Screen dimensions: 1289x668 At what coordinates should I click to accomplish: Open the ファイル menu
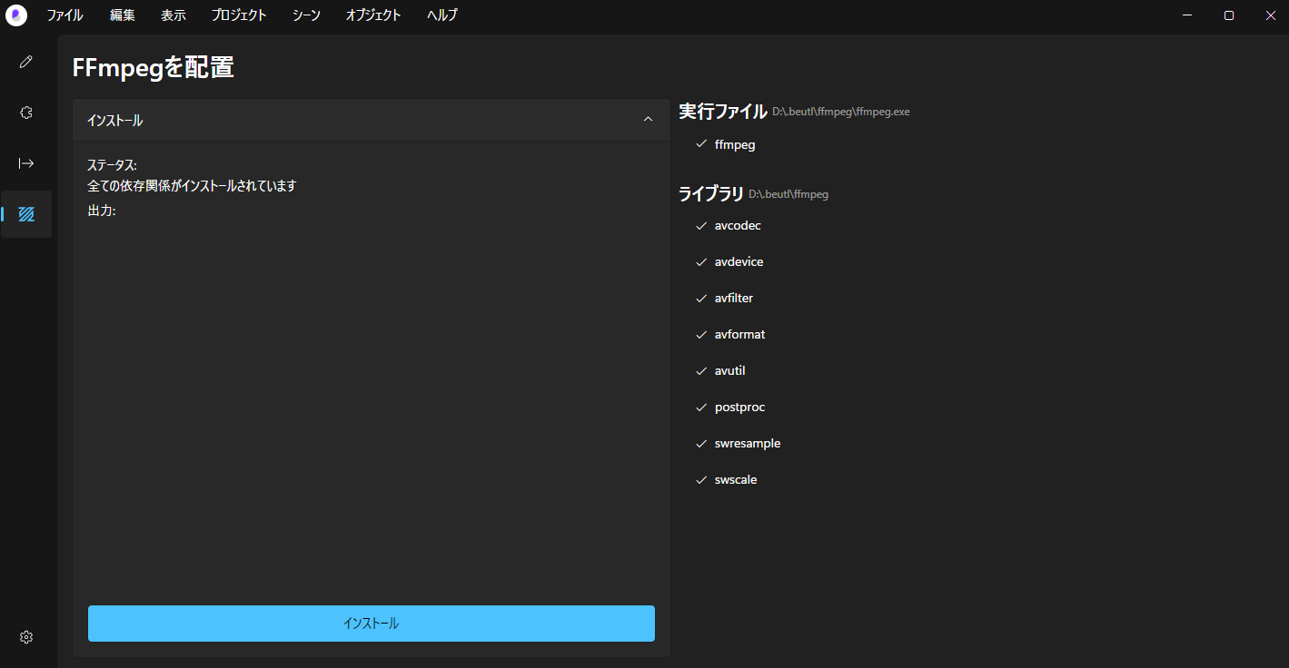pos(64,15)
